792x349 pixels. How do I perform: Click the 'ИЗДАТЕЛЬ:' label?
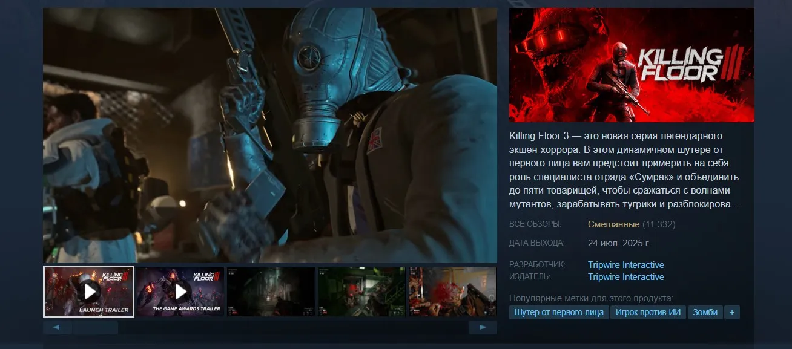coord(530,277)
